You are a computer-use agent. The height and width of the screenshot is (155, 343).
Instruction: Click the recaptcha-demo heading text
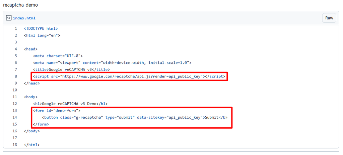tap(20, 5)
